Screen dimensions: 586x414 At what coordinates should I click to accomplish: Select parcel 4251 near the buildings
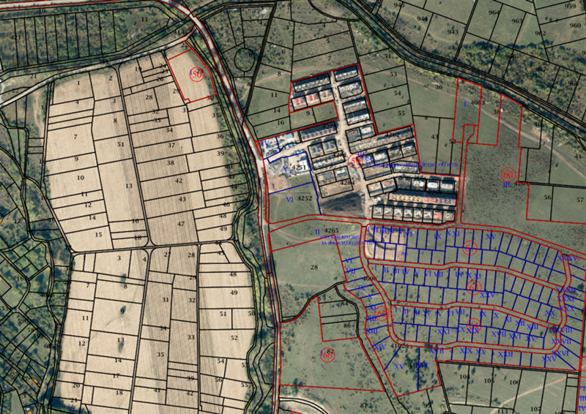pyautogui.click(x=300, y=168)
